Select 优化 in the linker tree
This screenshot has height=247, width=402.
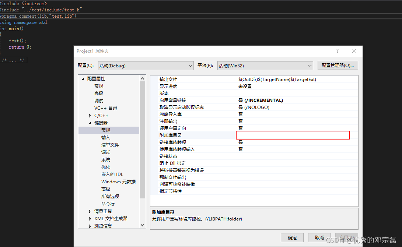click(106, 167)
